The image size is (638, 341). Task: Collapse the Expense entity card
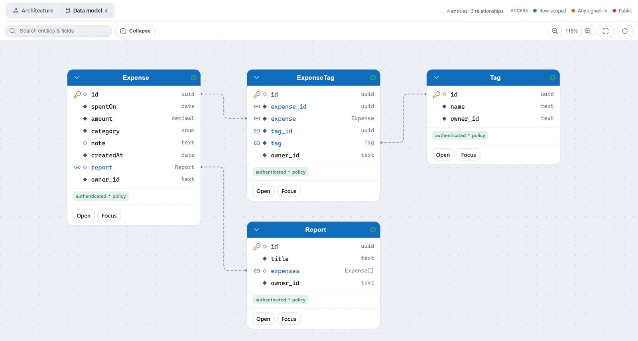pyautogui.click(x=77, y=78)
